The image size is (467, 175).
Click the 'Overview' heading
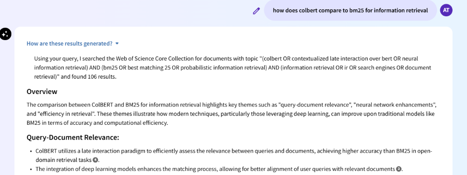coord(42,92)
